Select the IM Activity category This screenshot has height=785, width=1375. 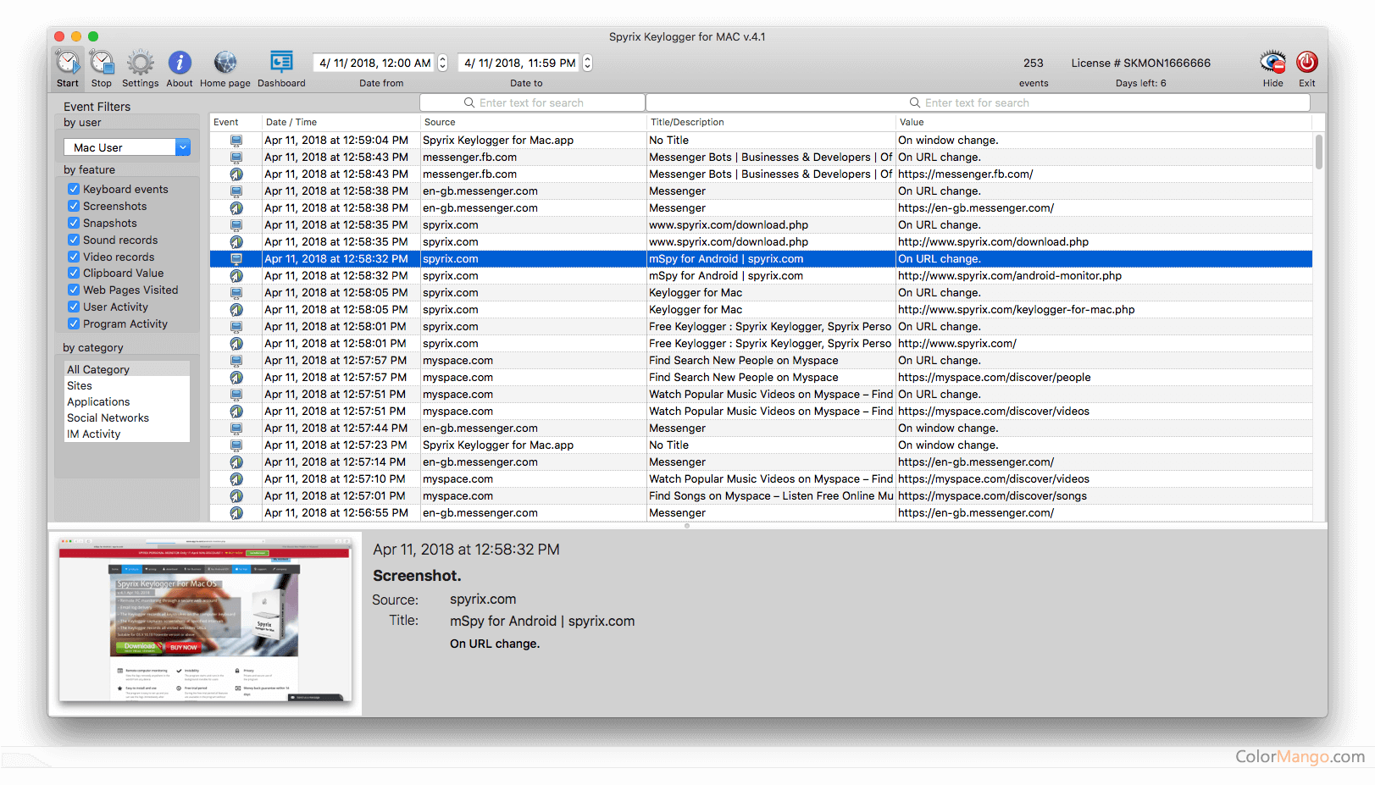point(94,434)
